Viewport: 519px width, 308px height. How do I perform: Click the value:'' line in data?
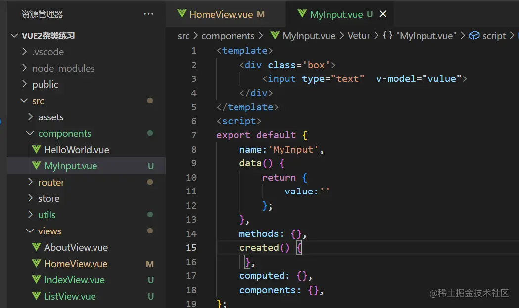click(307, 192)
